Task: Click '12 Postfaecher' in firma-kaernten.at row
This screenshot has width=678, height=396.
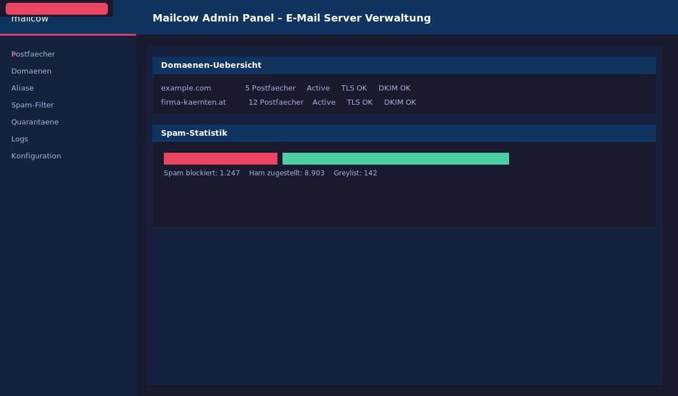Action: coord(276,102)
